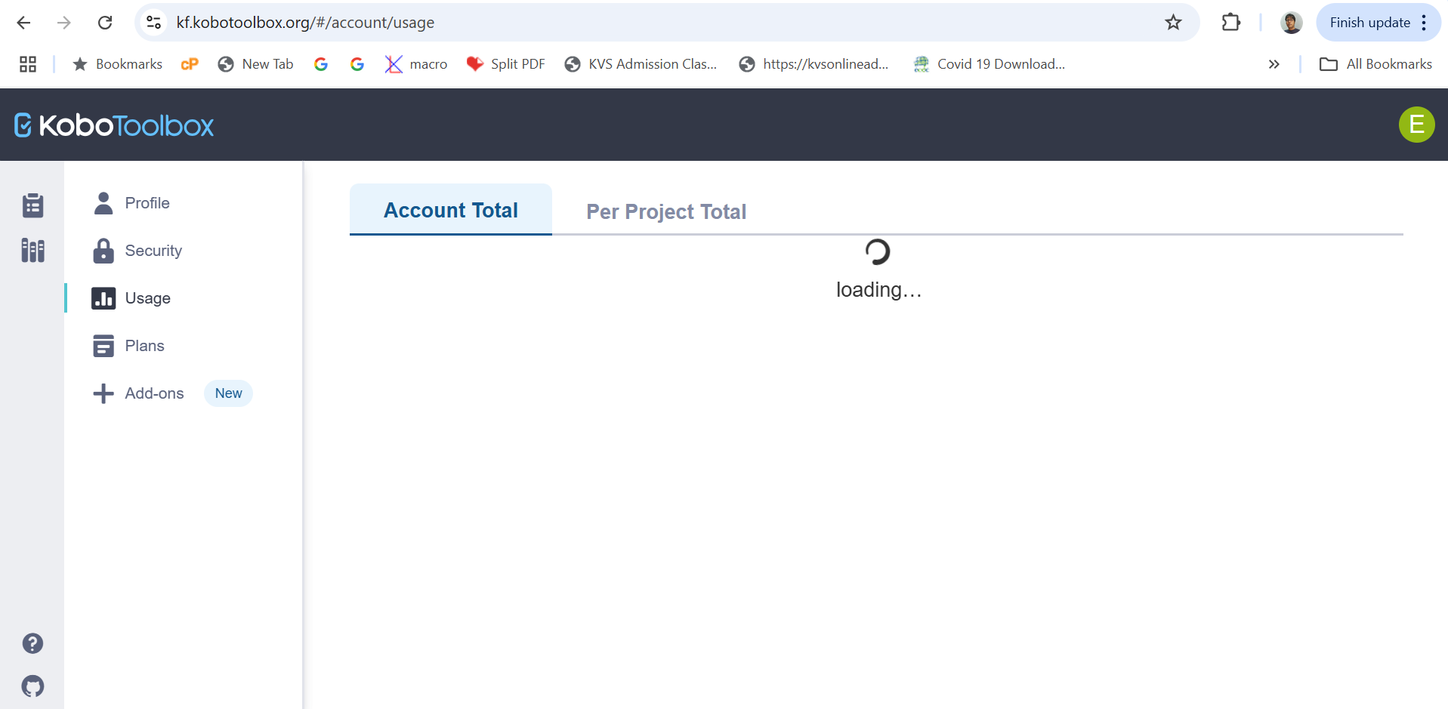Open the Projects list sidebar icon

32,205
